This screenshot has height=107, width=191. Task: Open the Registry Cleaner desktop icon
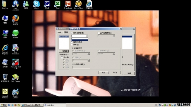tap(16, 93)
